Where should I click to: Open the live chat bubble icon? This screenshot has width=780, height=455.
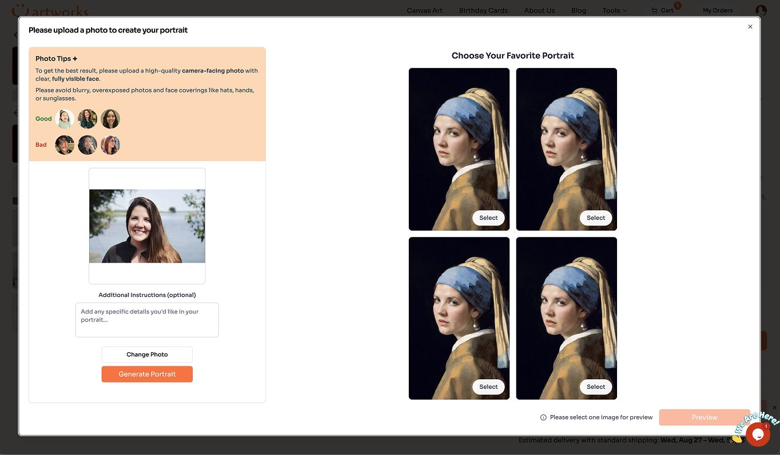pos(758,434)
